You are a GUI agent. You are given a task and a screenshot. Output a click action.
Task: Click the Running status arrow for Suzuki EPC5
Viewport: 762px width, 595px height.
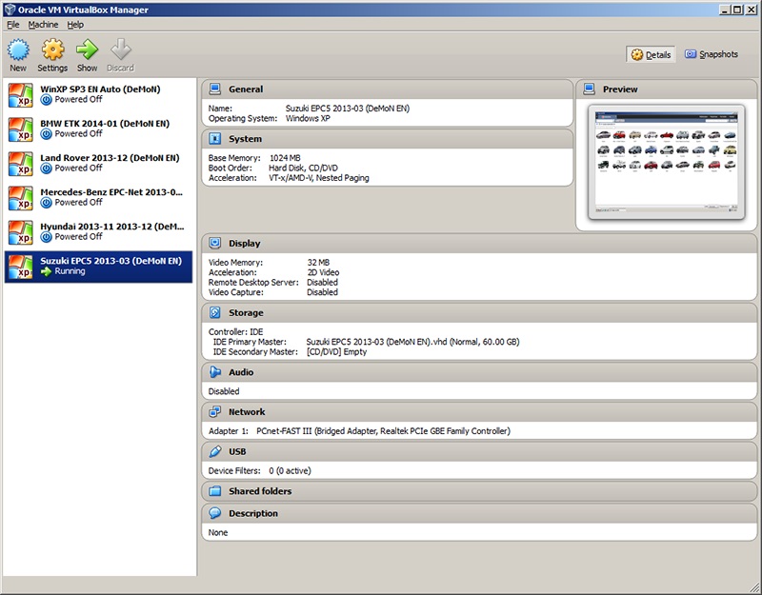[x=46, y=271]
